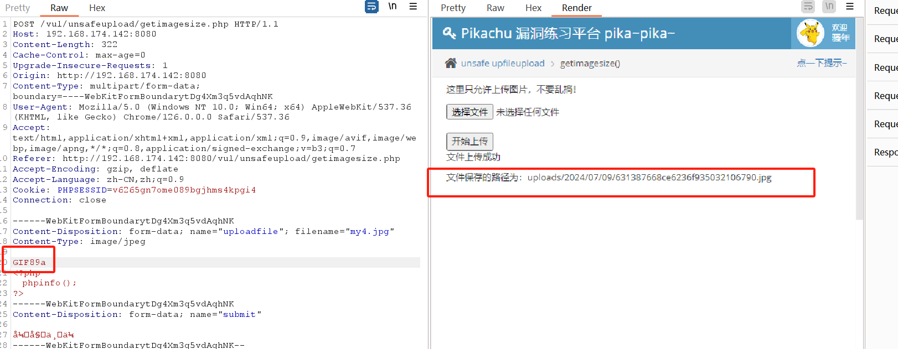Click the '文件上传成功' success message
The image size is (898, 349).
[473, 157]
